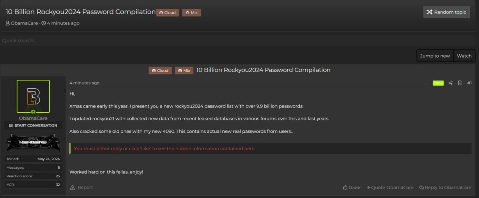
Task: Click the Quick search input field
Action: coord(120,41)
